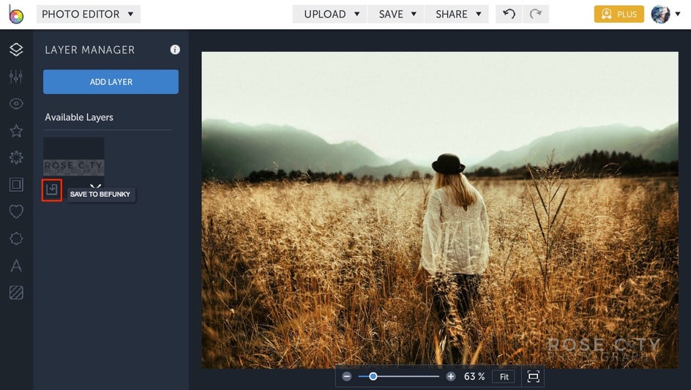This screenshot has height=390, width=691.
Task: Open the Textures hatched-square tool
Action: click(x=16, y=293)
